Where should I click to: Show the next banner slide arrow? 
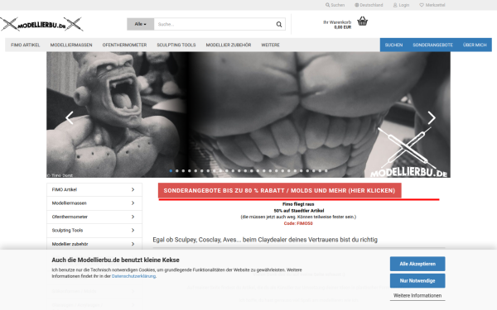[x=432, y=117]
